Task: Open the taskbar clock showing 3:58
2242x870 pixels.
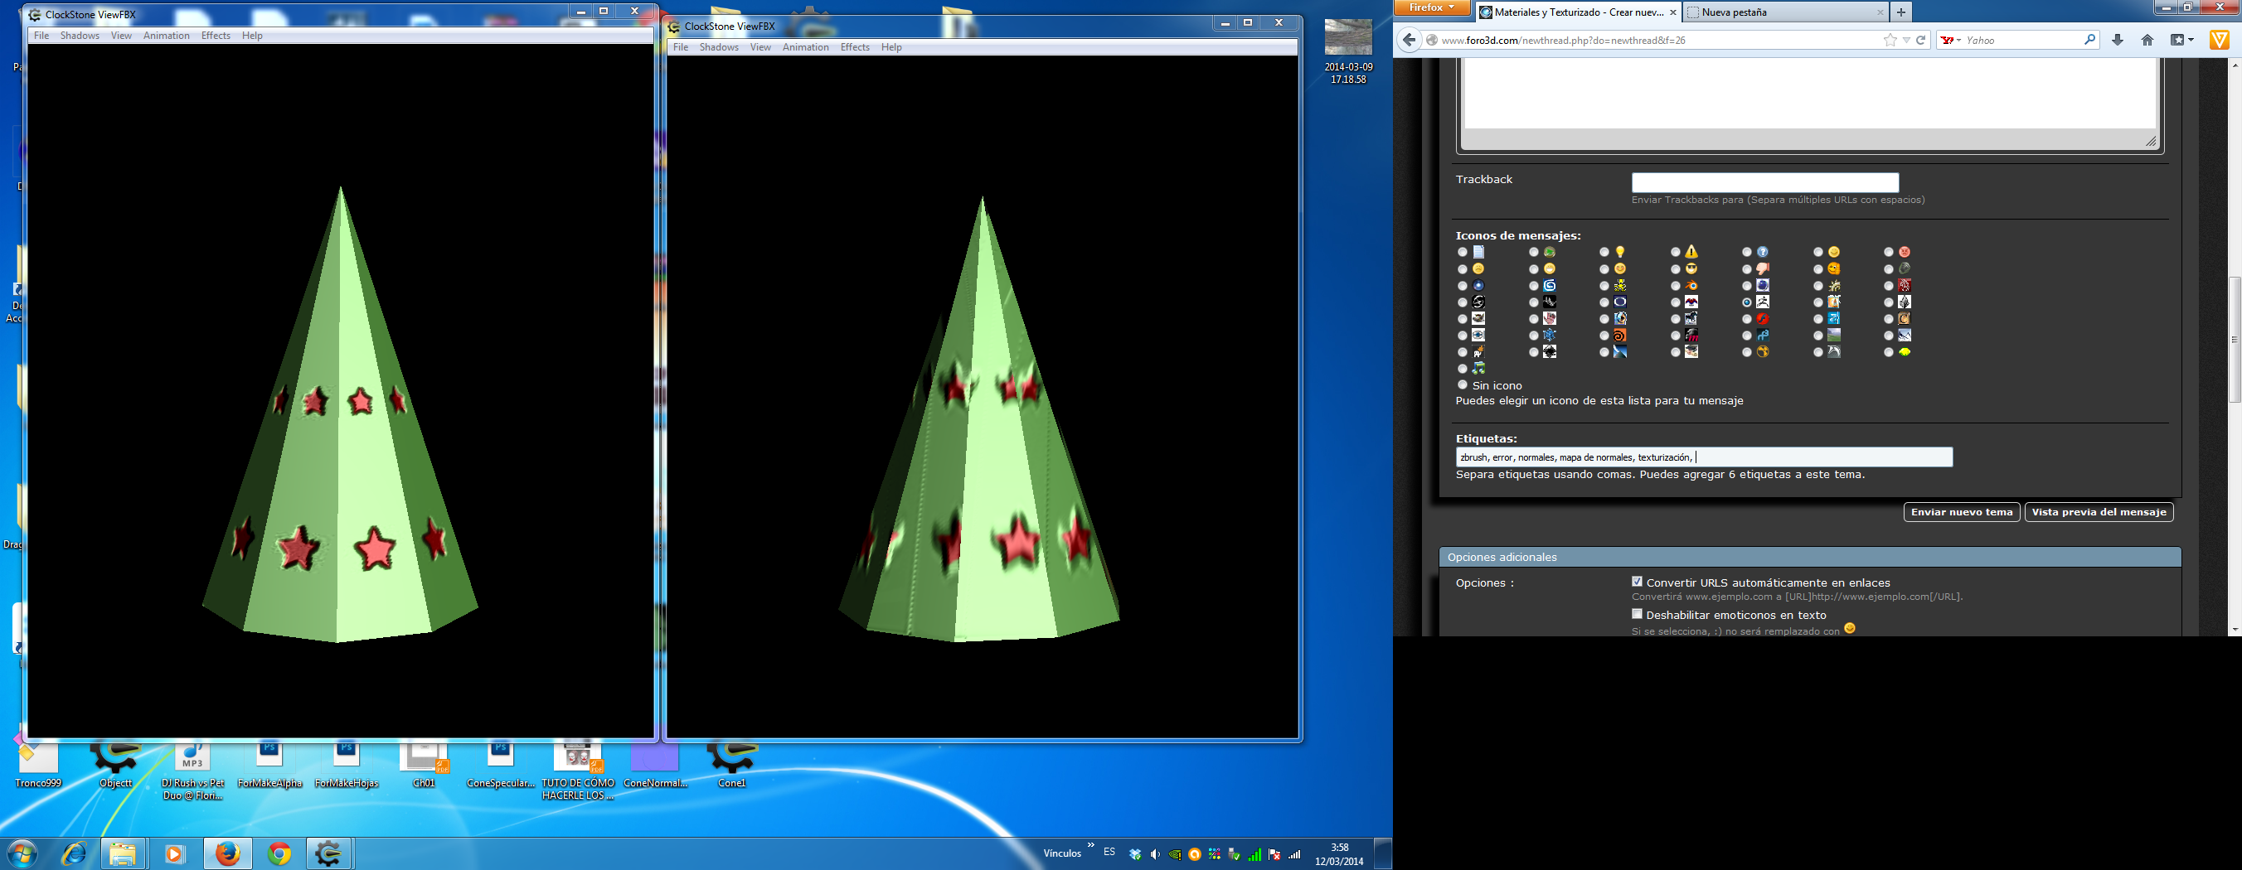Action: [x=1339, y=854]
